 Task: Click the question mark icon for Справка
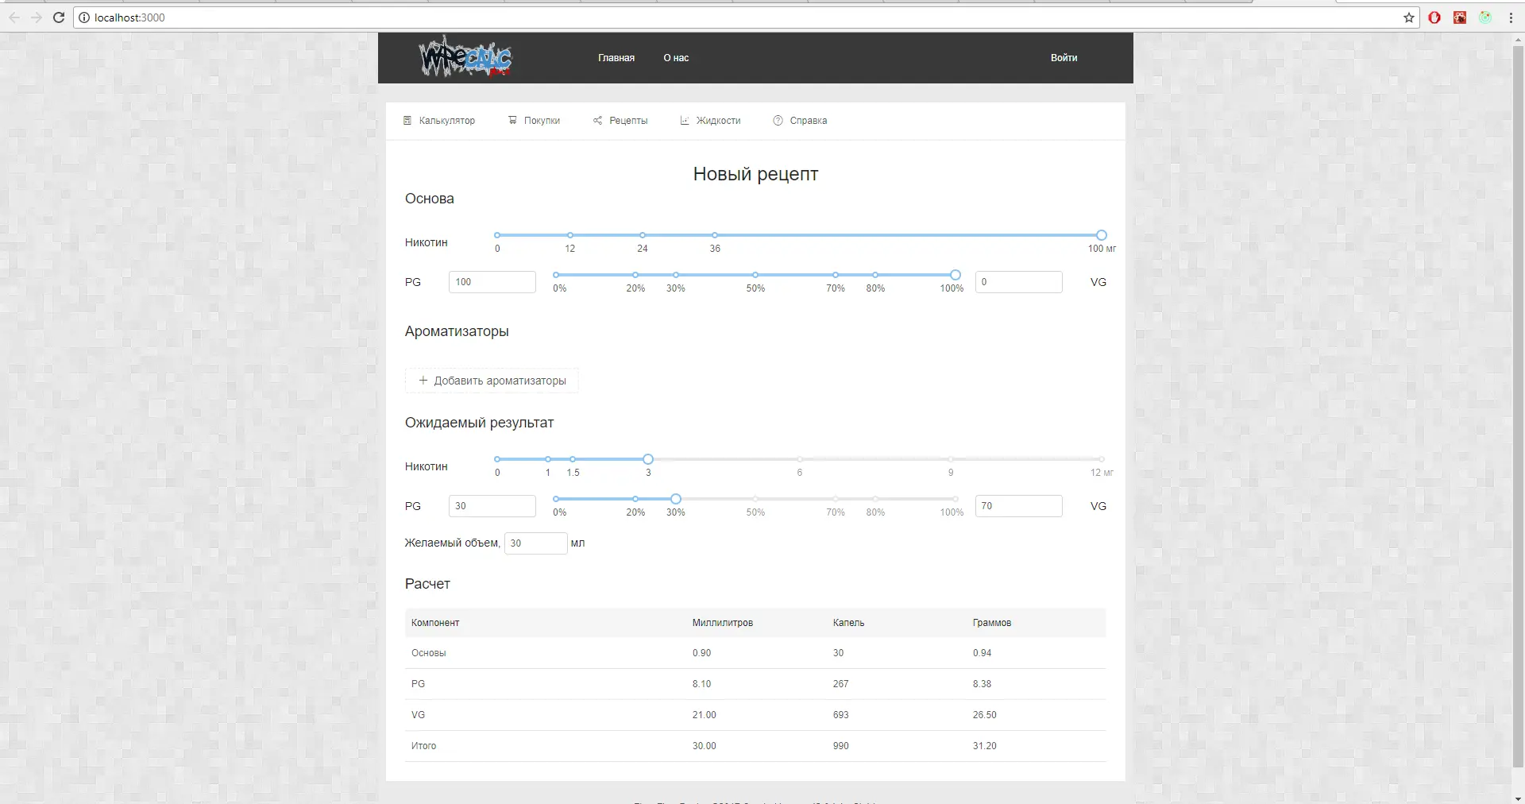[x=778, y=121]
